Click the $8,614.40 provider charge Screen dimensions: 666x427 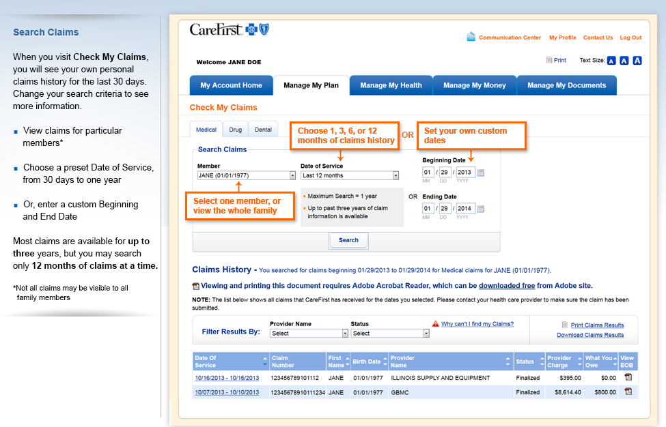568,392
